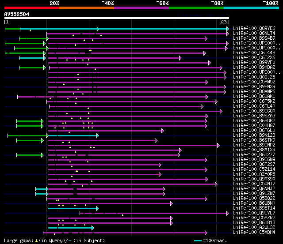Click the cyan ~100% identity color bar
The image size is (283, 244).
(252, 8)
